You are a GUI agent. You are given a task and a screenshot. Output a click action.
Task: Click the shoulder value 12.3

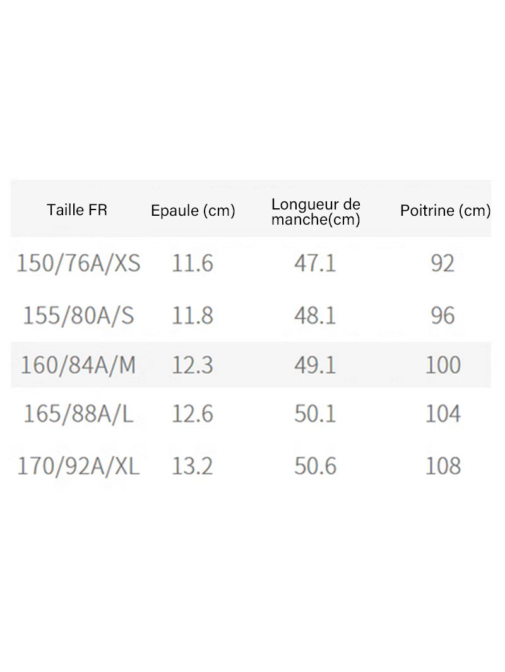193,365
